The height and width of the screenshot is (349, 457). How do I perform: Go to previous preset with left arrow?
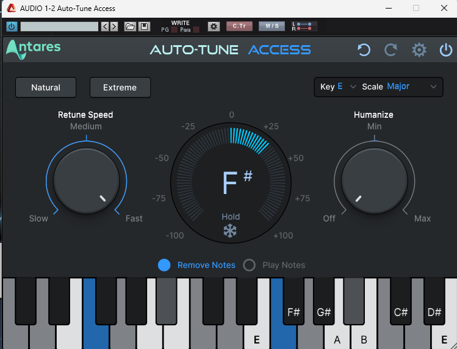pyautogui.click(x=105, y=26)
